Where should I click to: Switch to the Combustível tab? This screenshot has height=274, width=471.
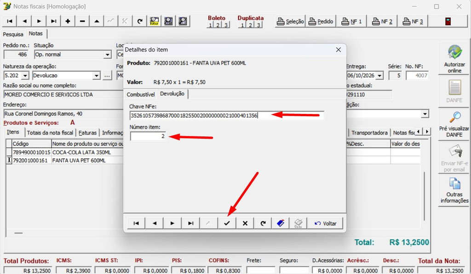click(141, 95)
